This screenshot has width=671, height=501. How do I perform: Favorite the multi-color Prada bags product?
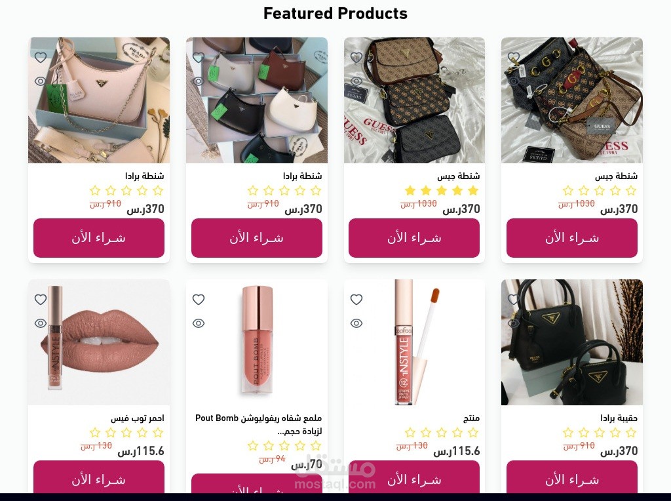pos(199,58)
